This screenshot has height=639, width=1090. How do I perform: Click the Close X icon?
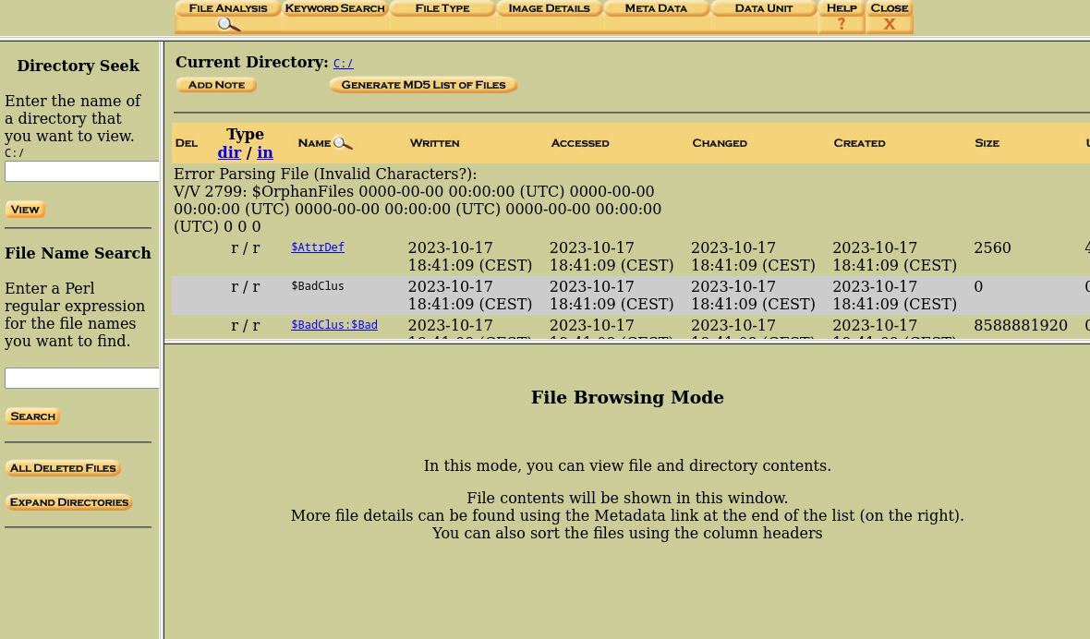[x=889, y=25]
